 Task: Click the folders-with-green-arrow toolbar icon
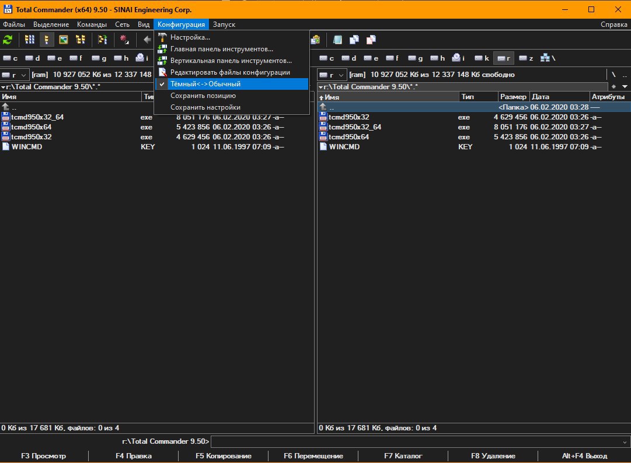point(103,40)
